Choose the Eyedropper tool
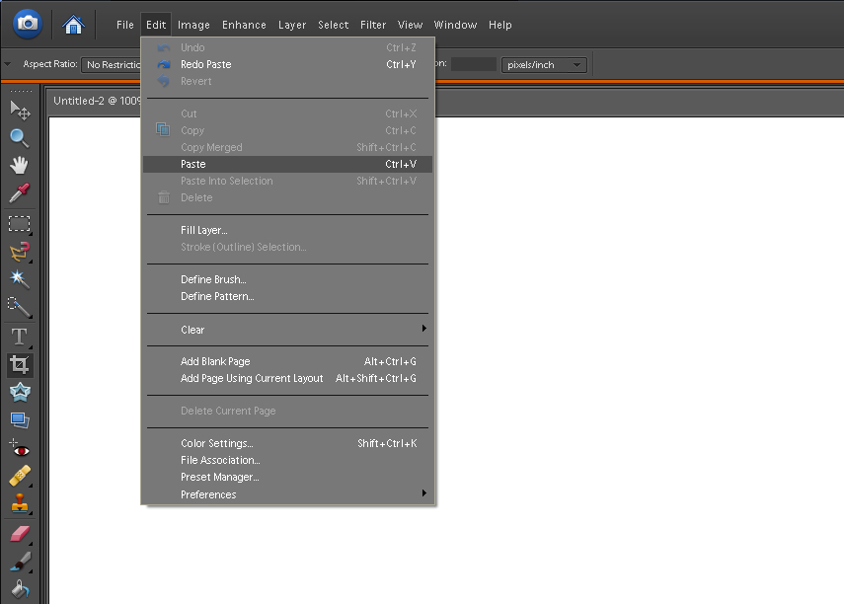Image resolution: width=844 pixels, height=604 pixels. [x=20, y=193]
